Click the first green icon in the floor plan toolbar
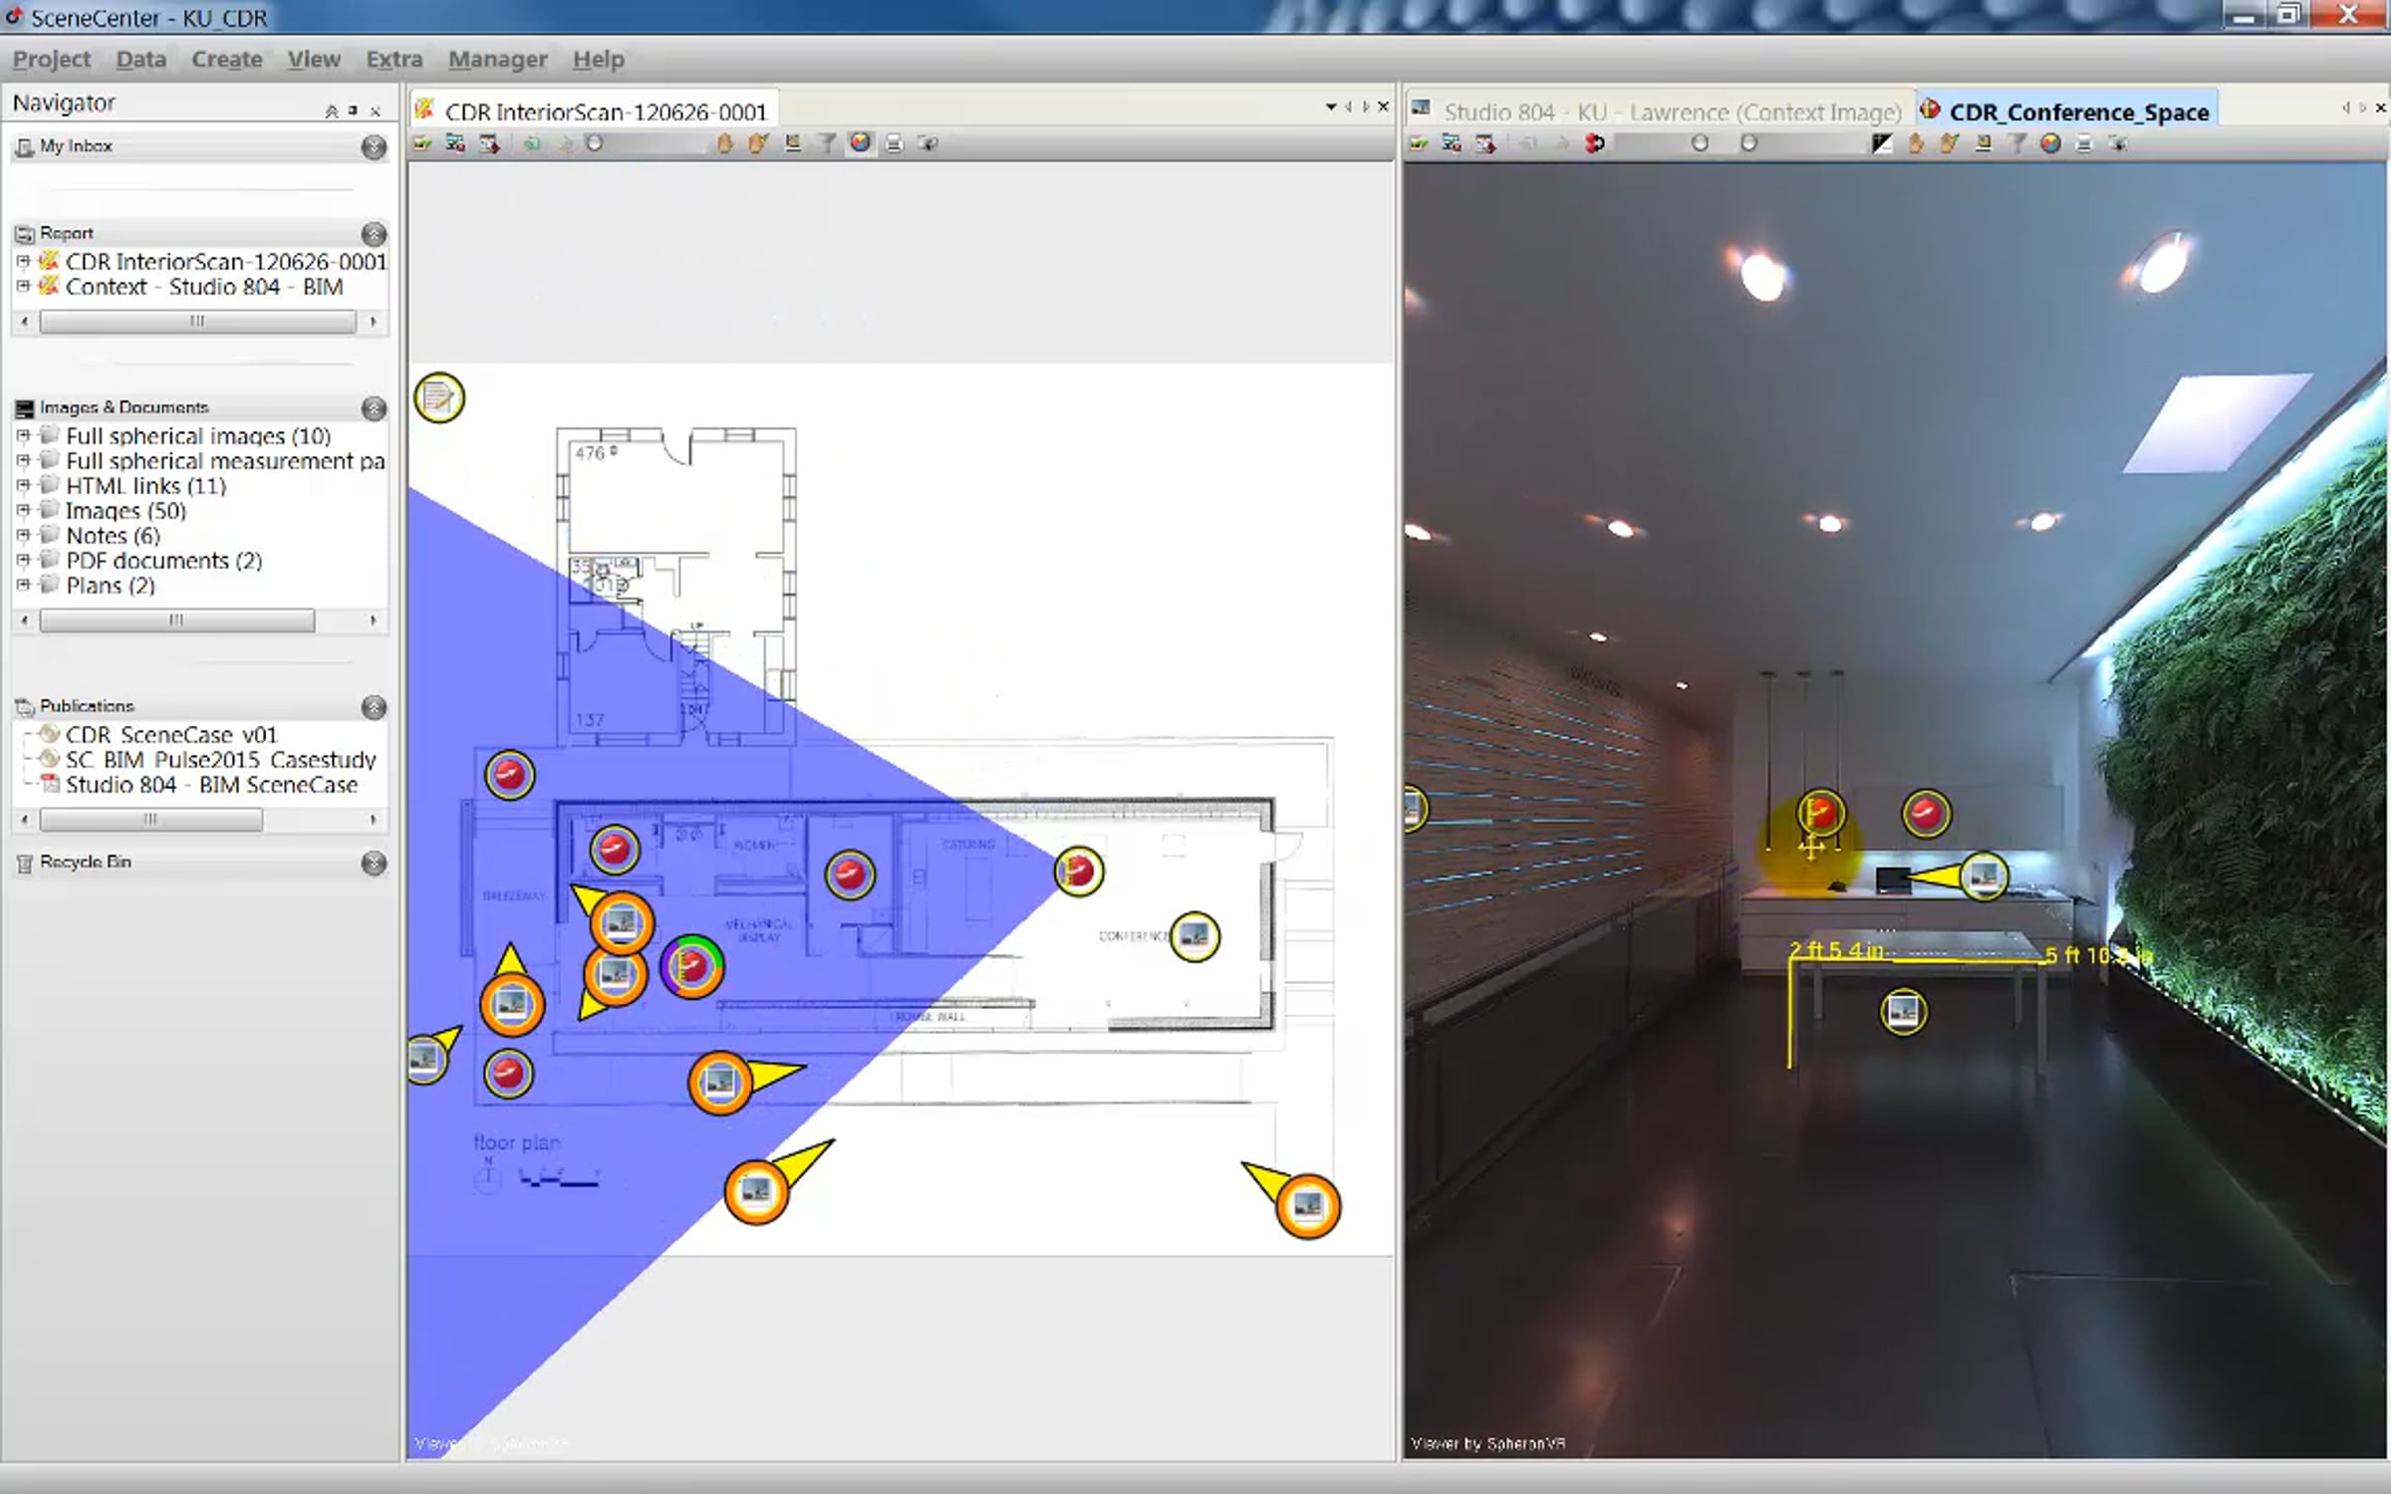2391x1494 pixels. [422, 143]
